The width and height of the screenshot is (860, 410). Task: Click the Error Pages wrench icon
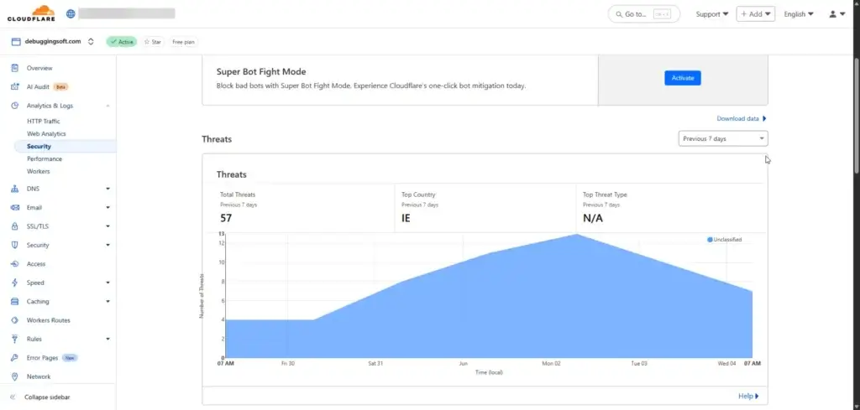15,358
